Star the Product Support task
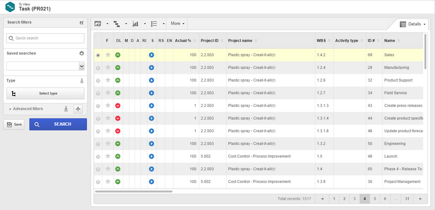 pos(108,80)
